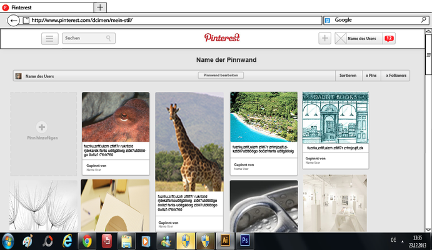Click Gepinnt von under giraffe pin

(168, 222)
